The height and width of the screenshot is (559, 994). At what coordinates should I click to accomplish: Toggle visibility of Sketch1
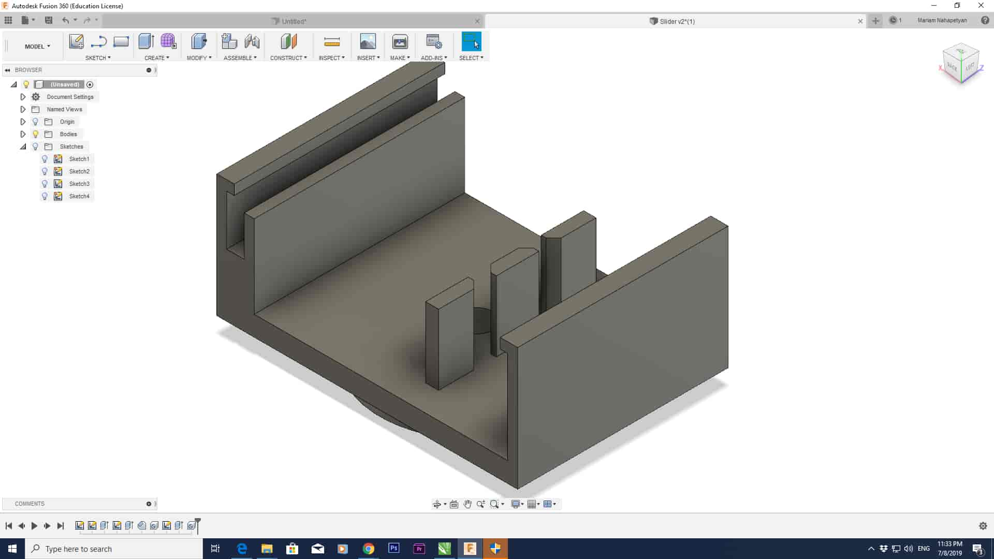tap(45, 159)
